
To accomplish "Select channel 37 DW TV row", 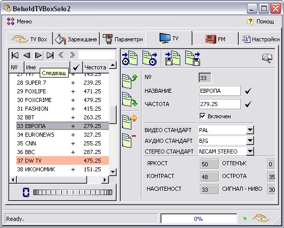I will click(x=63, y=161).
